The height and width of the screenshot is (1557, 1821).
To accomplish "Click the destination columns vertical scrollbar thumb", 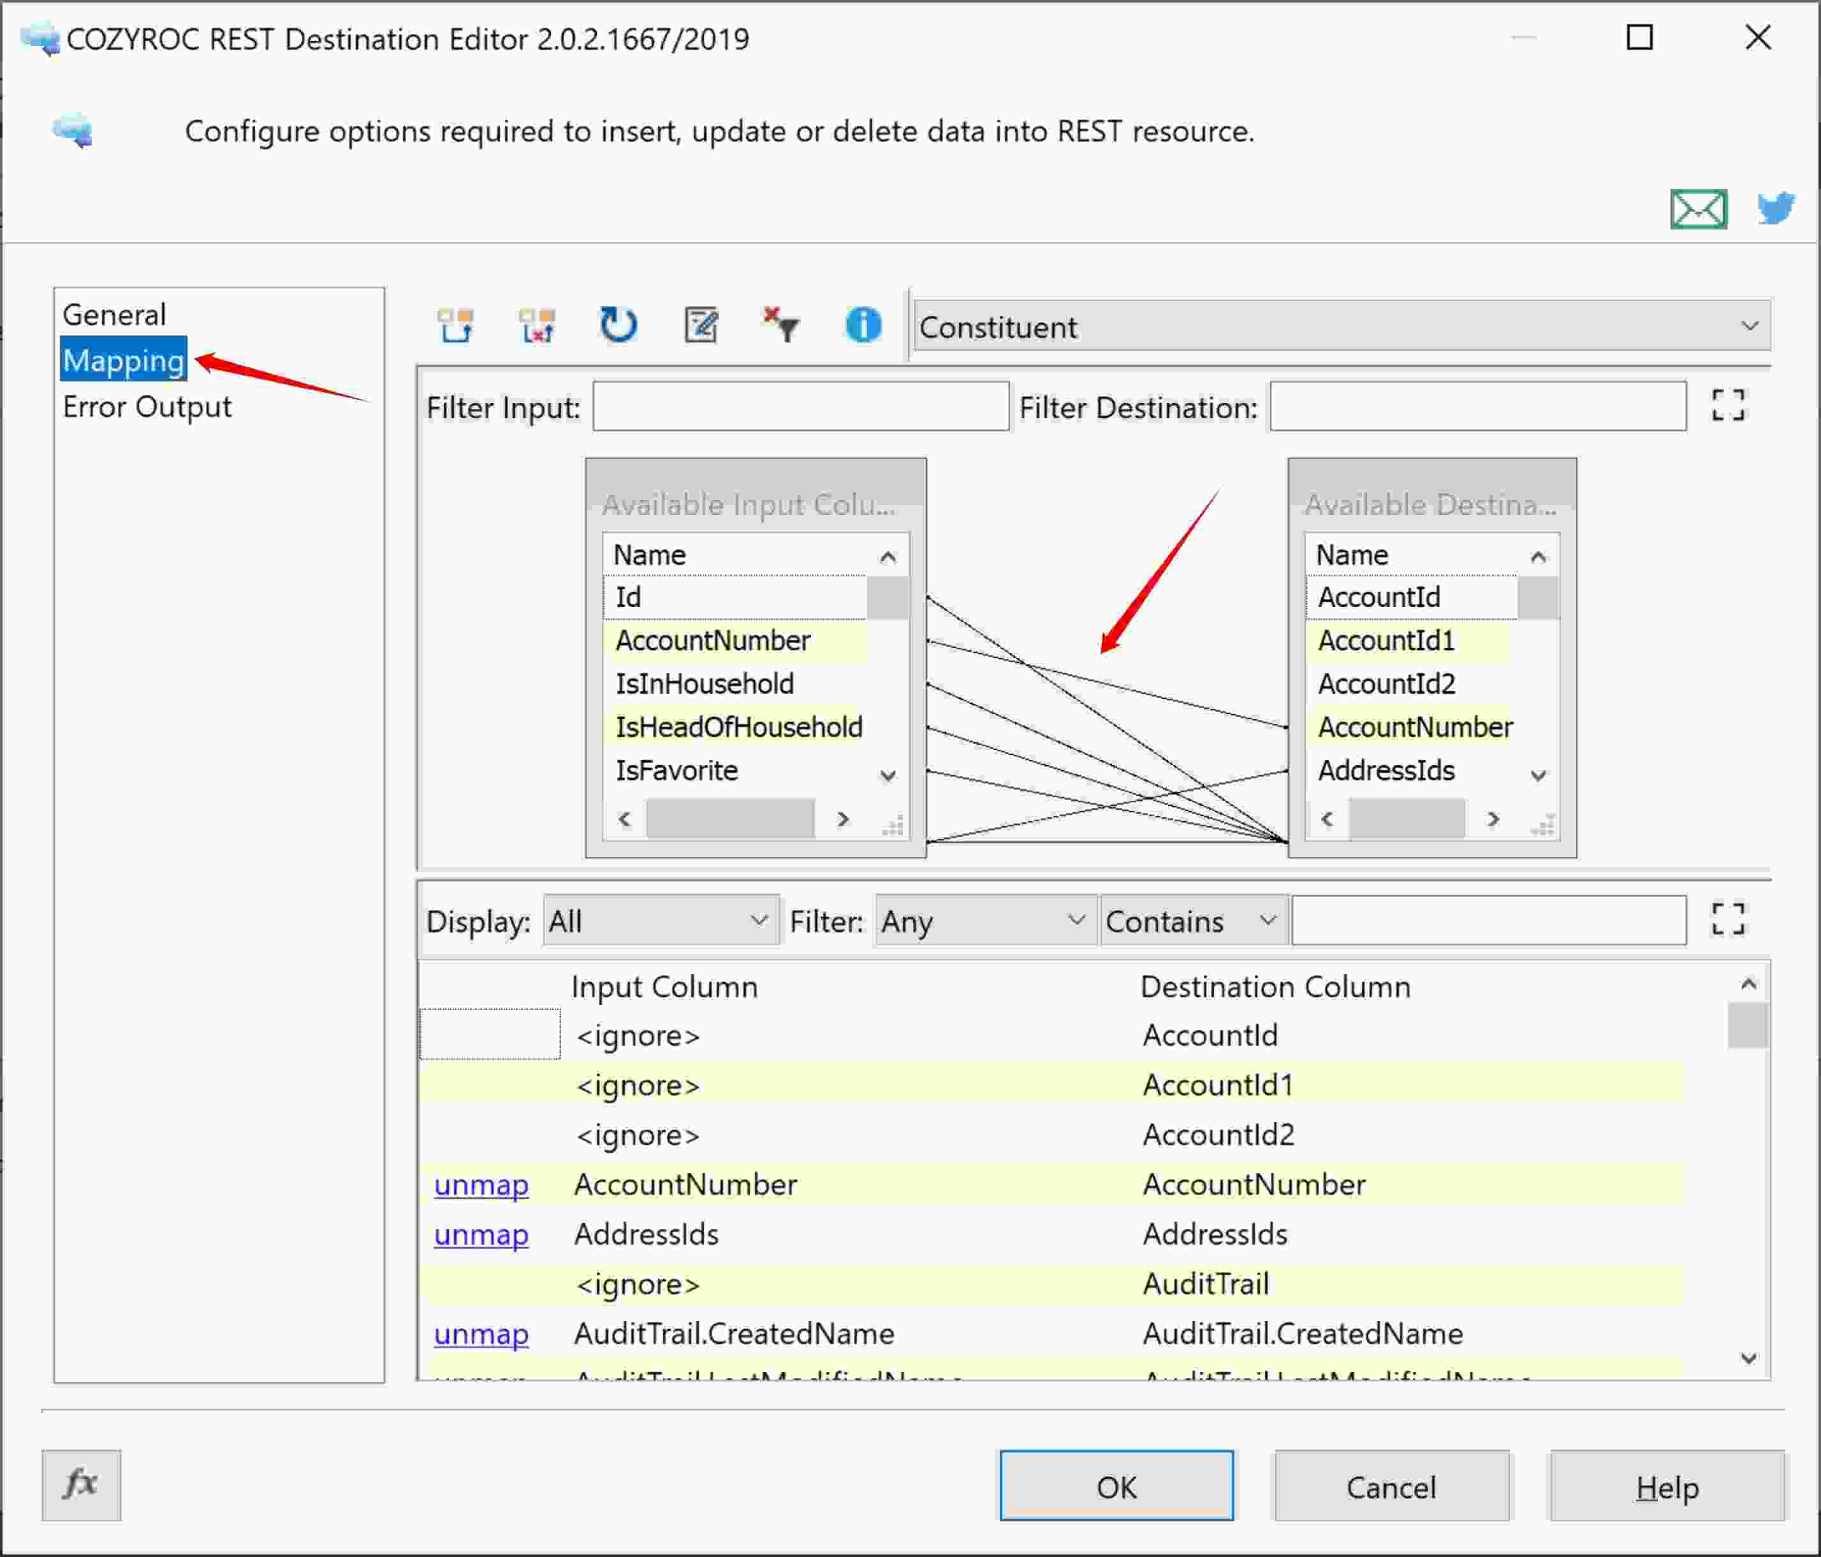I will click(1538, 598).
